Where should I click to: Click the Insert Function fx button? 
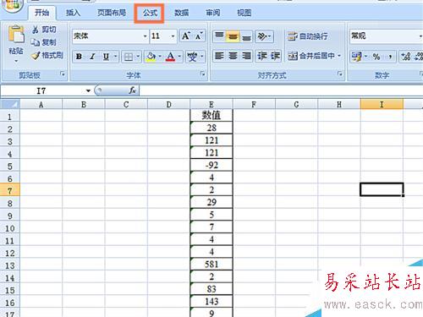coord(132,90)
